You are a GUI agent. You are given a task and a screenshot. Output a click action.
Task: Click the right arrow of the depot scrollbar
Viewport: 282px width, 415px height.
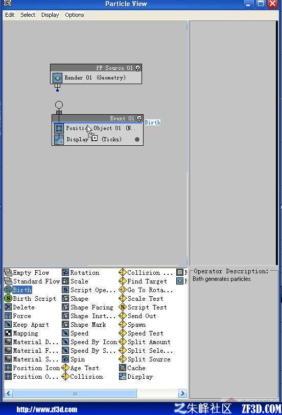(182, 393)
